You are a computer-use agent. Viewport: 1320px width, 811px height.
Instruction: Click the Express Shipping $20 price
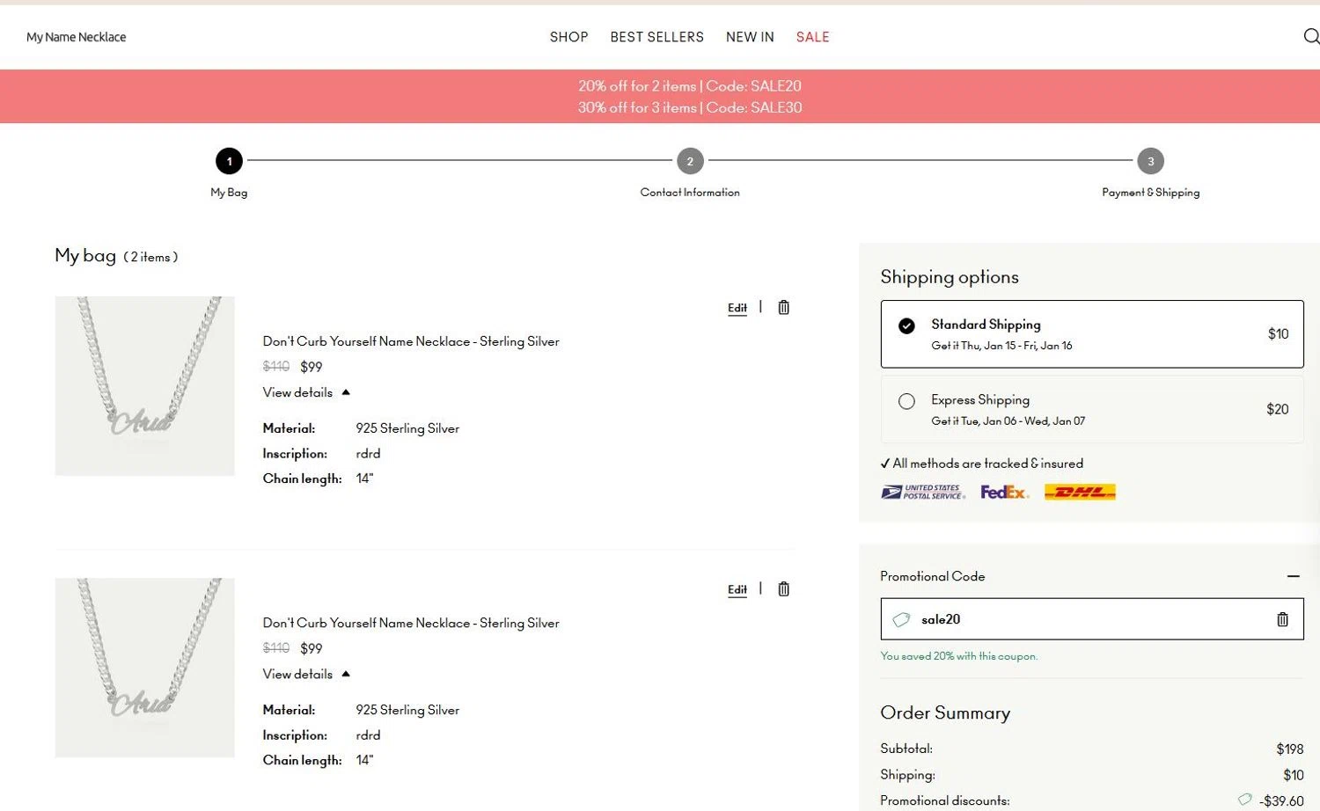pos(1277,409)
